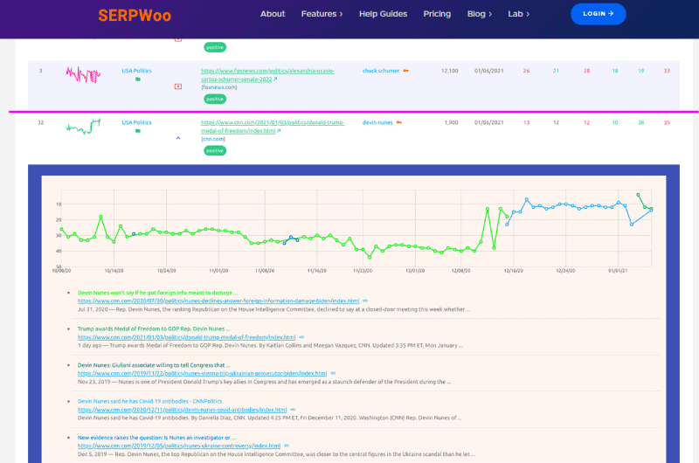Click external-link arrow after foxnews URL
699x463 pixels.
[x=275, y=79]
